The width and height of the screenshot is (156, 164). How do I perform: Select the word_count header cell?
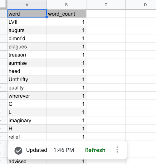[66, 14]
